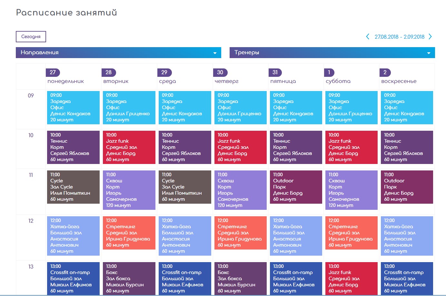Click the Сегодня button
The height and width of the screenshot is (296, 446).
(31, 36)
